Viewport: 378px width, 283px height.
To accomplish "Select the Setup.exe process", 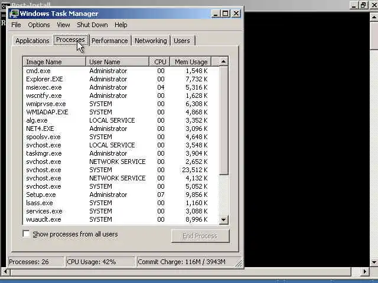I will (x=120, y=195).
